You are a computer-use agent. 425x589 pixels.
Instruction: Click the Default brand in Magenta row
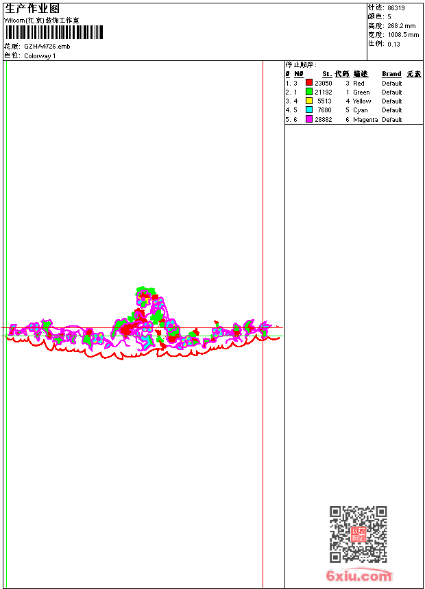[x=392, y=119]
